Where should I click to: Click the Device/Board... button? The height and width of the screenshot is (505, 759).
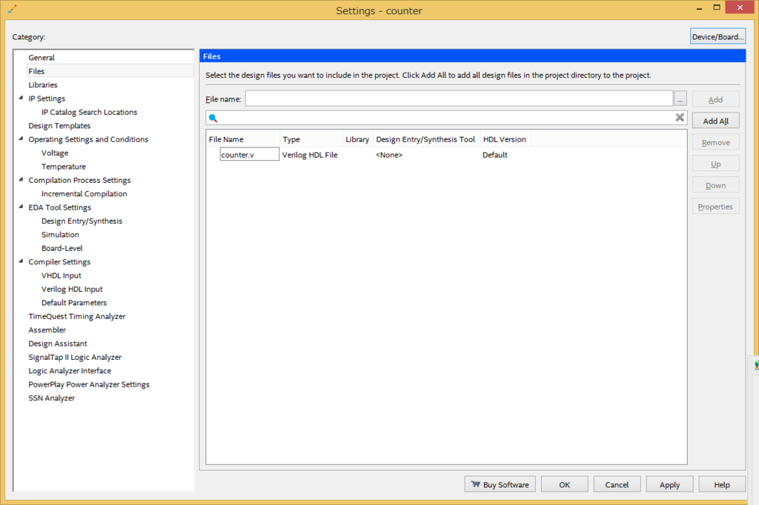(717, 37)
